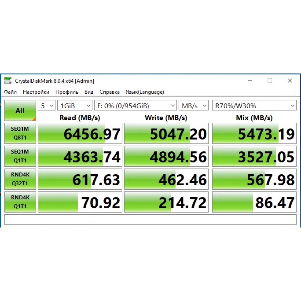The height and width of the screenshot is (301, 301).
Task: Run the SEQ1M Q8T1 test
Action: pos(20,133)
